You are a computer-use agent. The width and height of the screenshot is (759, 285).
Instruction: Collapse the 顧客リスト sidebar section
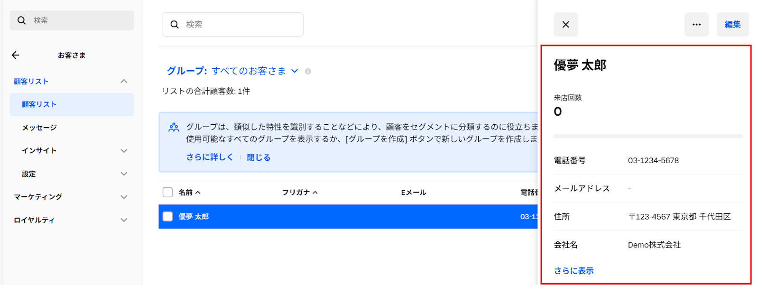coord(124,82)
